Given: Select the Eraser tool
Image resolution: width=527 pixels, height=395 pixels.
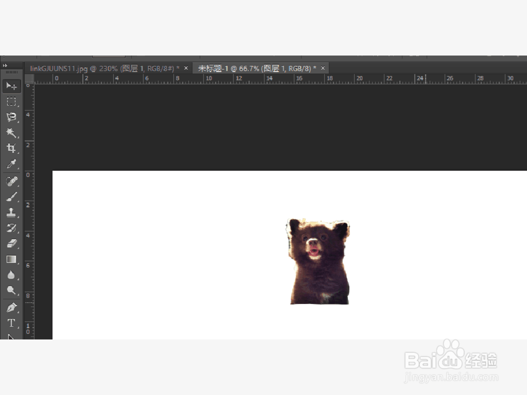Looking at the screenshot, I should point(12,243).
